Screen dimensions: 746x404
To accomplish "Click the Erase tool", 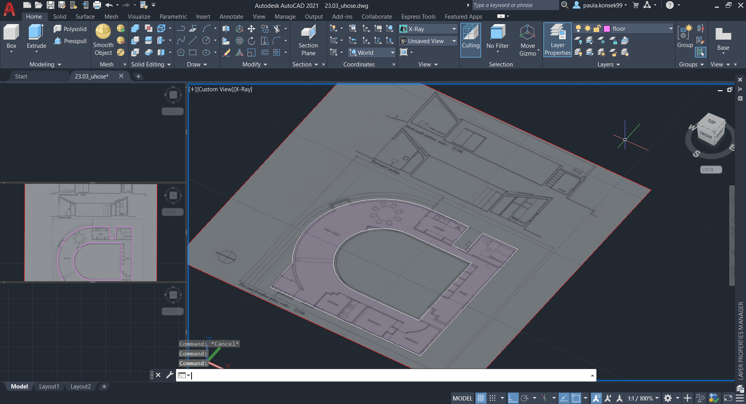I will pyautogui.click(x=227, y=52).
